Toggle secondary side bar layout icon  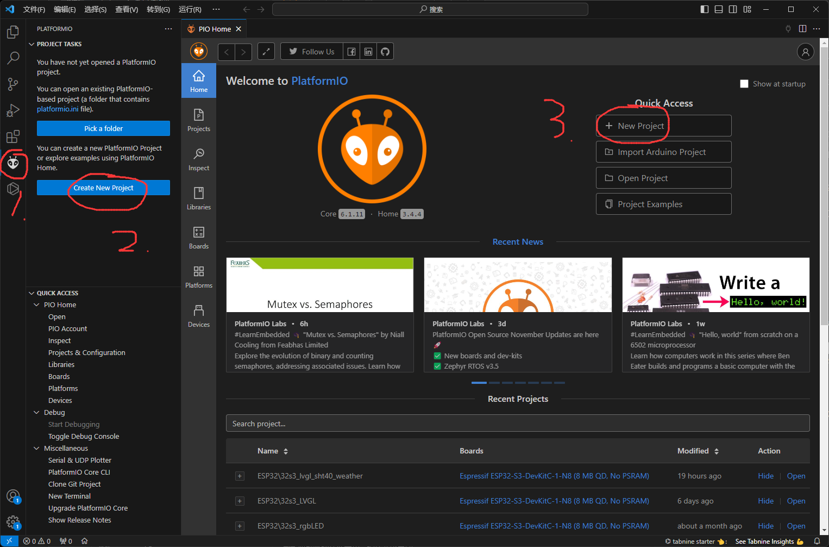[733, 9]
